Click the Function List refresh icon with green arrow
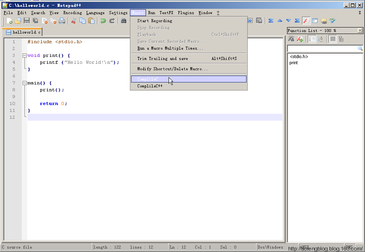This screenshot has width=365, height=252. (300, 39)
